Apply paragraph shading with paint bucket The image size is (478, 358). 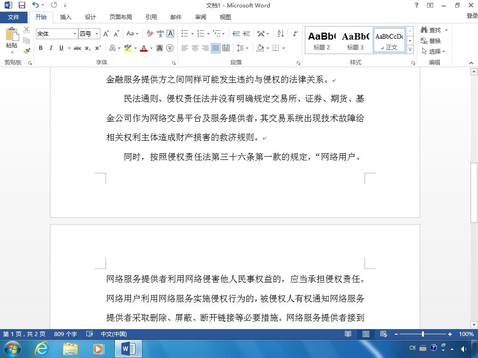point(260,48)
